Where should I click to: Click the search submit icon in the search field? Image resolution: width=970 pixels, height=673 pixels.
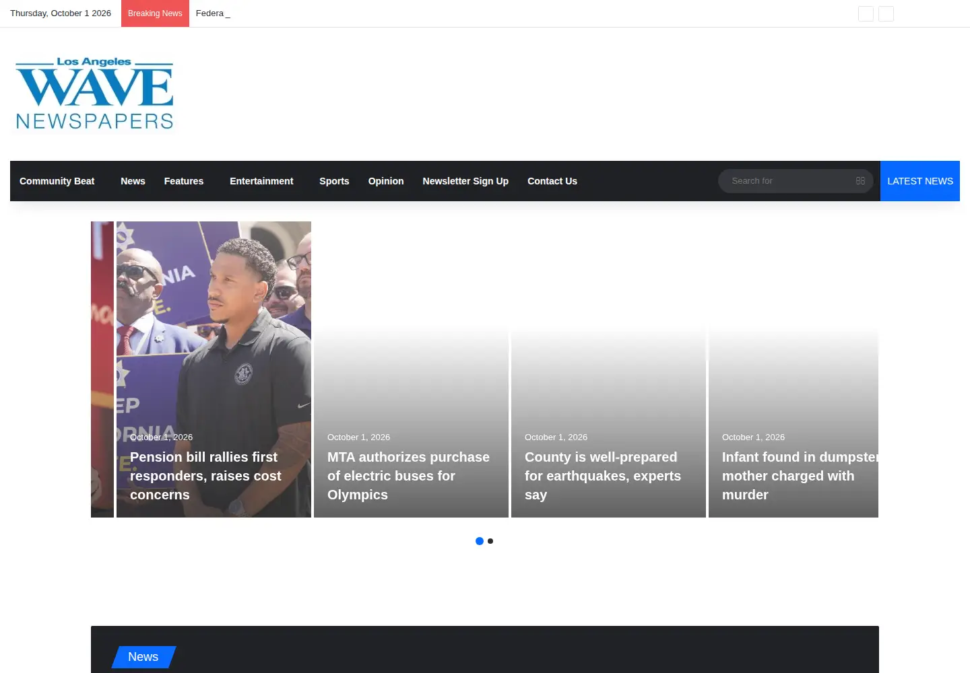(860, 181)
